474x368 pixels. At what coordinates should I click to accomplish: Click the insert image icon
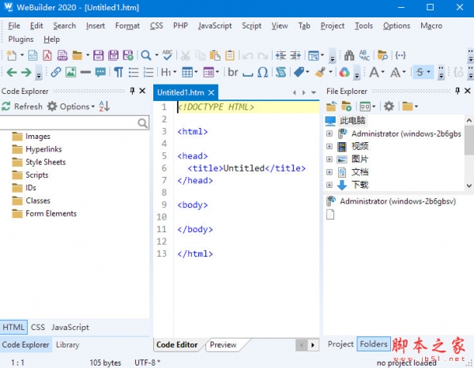71,73
